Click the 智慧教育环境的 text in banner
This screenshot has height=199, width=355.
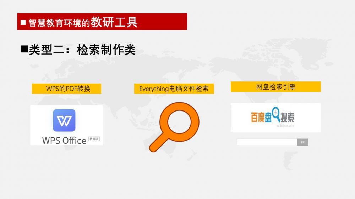pos(59,23)
